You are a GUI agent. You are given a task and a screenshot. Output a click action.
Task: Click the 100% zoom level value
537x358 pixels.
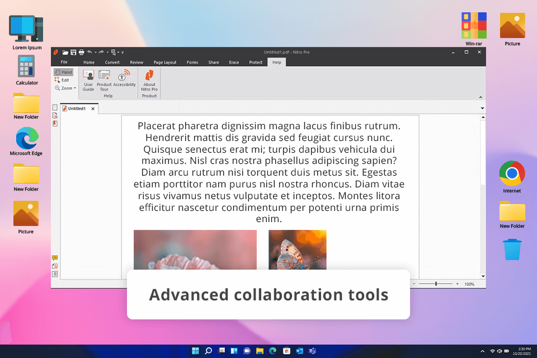[469, 284]
